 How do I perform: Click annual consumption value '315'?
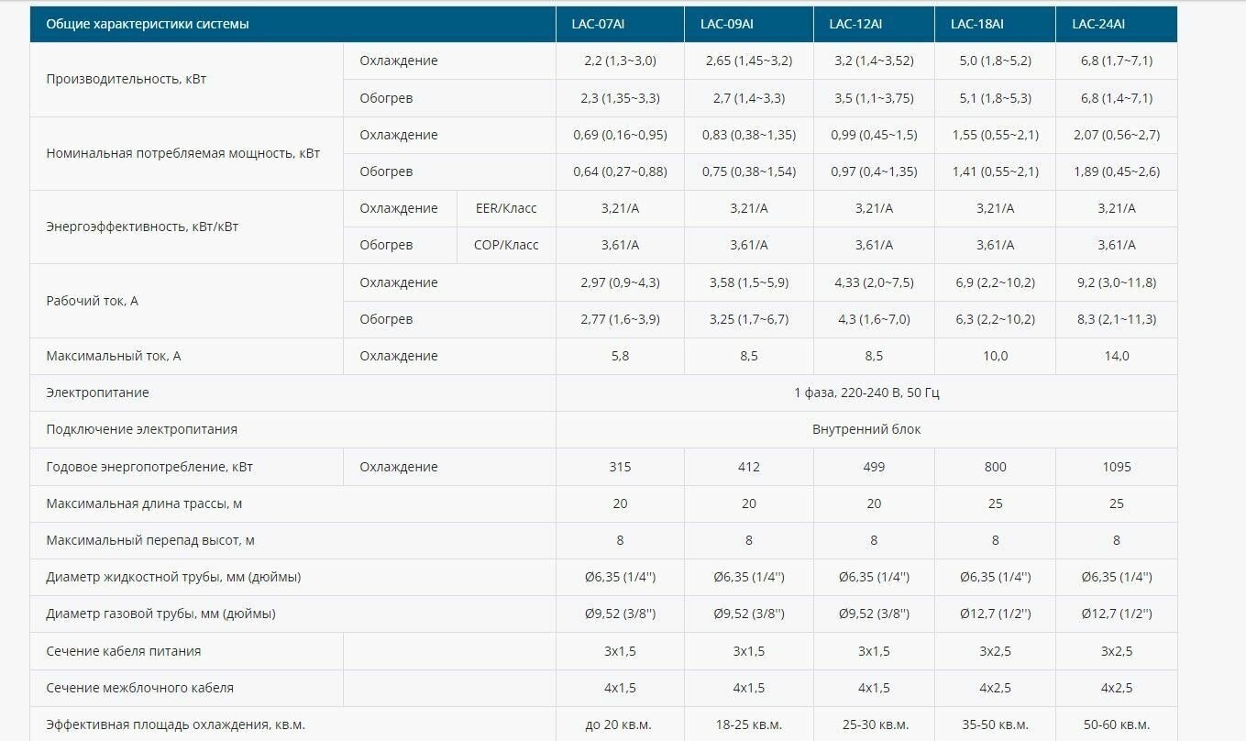point(620,467)
